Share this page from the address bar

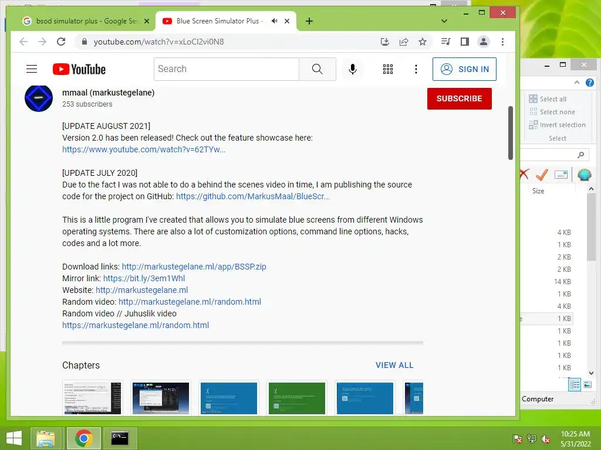click(404, 42)
